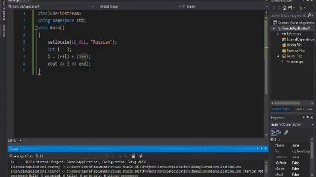Image resolution: width=316 pixels, height=177 pixels.
Task: Click the cout << i << endl line
Action: point(69,64)
